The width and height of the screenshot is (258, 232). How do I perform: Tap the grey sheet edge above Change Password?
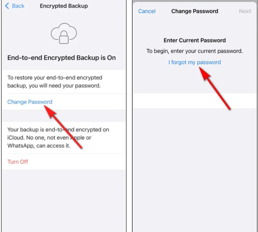(x=195, y=2)
